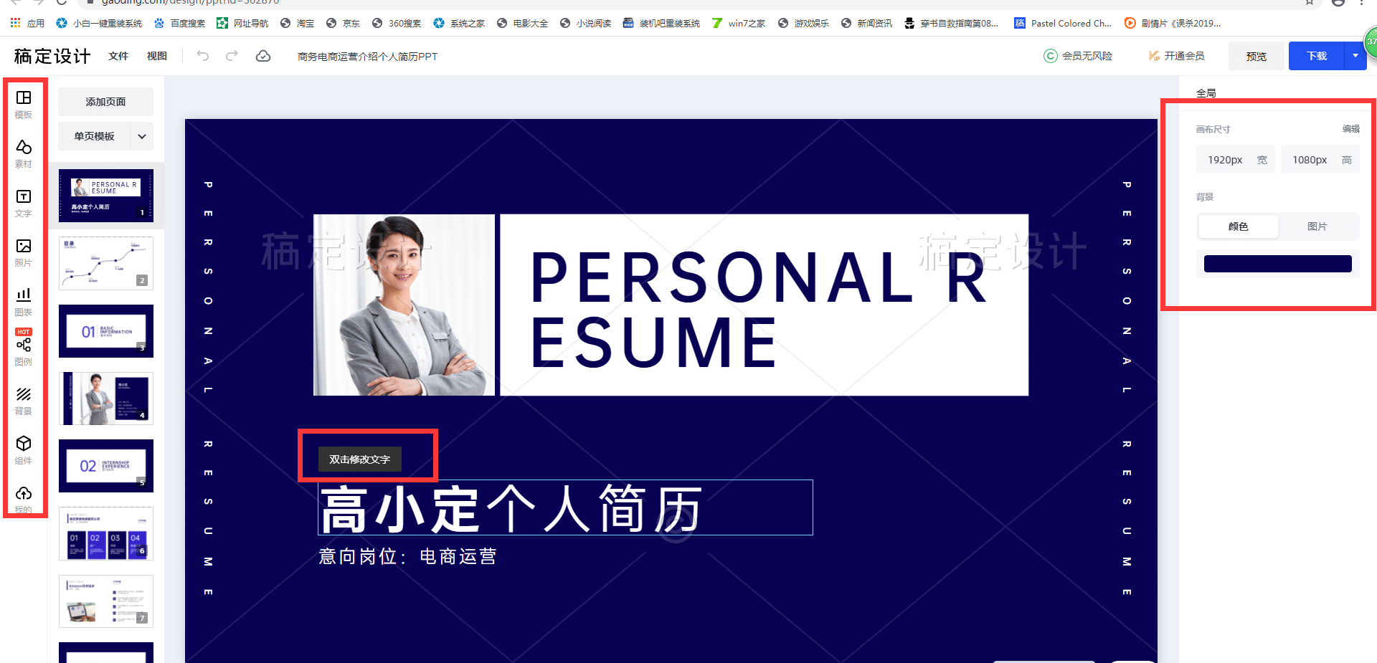Select slide thumbnail number 3

click(x=106, y=331)
